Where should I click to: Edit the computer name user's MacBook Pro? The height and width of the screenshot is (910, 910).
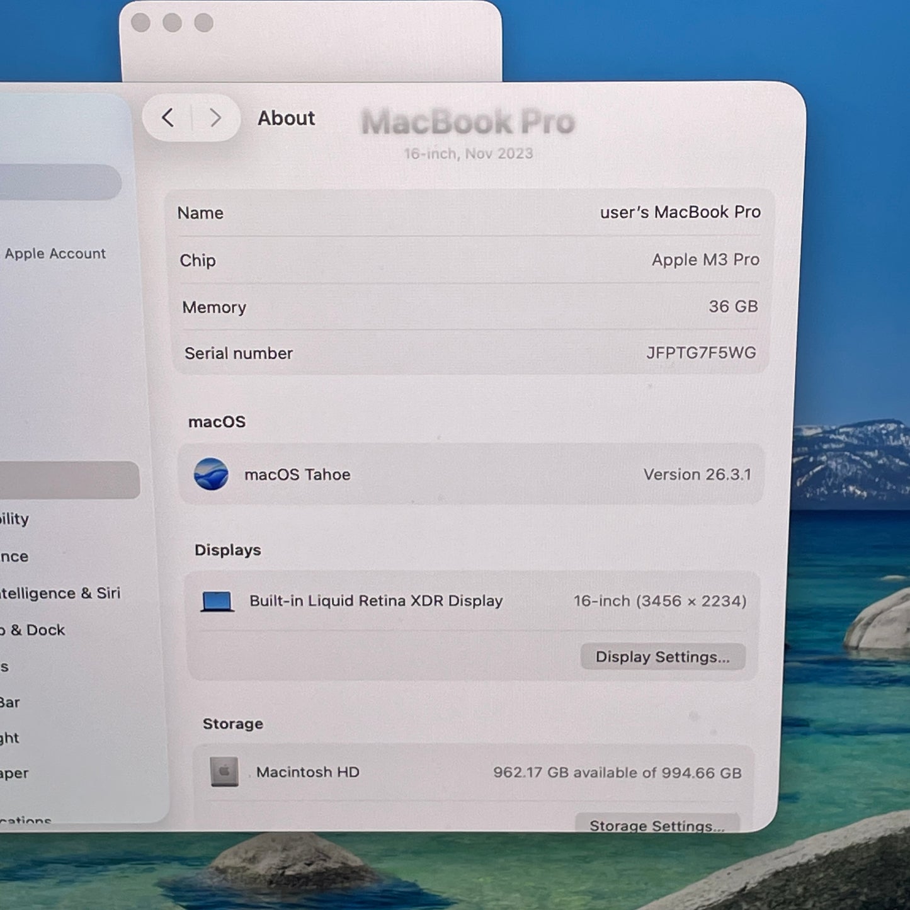click(680, 212)
